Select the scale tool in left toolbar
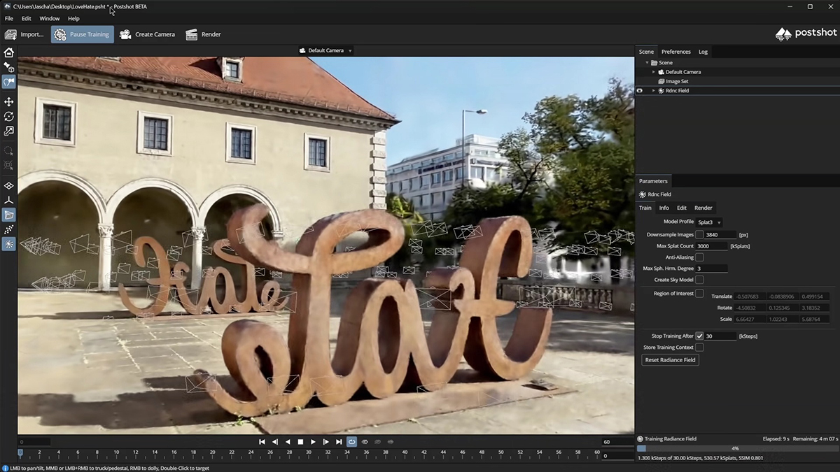This screenshot has height=472, width=840. pos(9,131)
